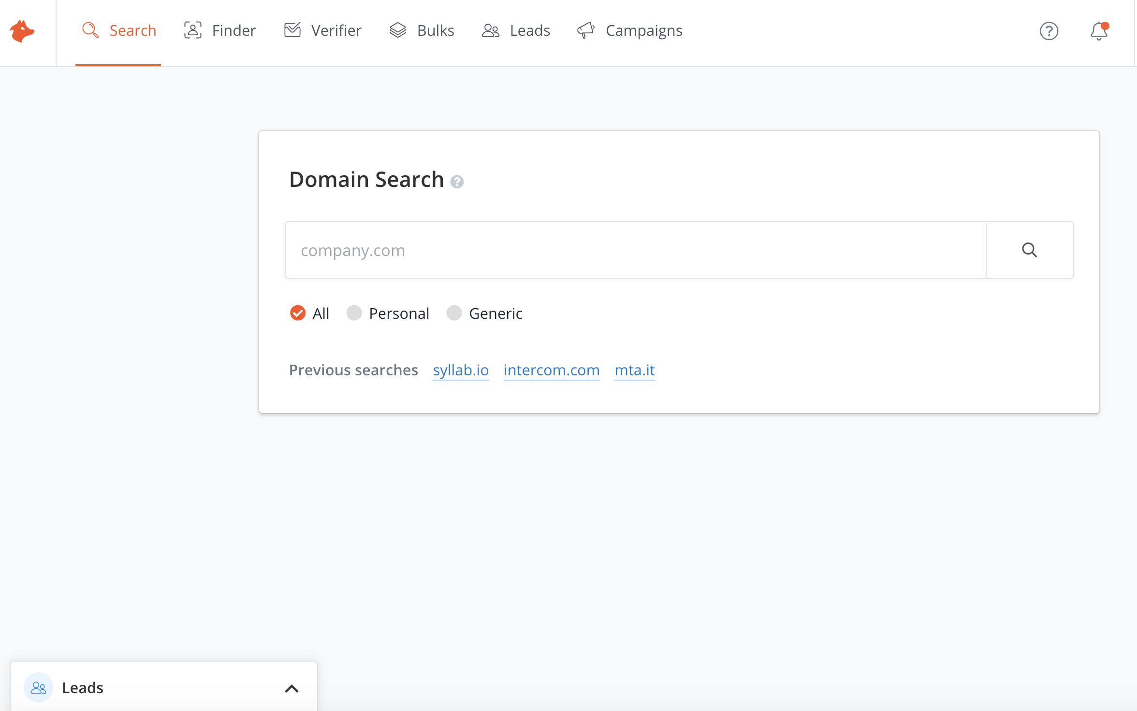Click the domain search submit button
Viewport: 1137px width, 711px height.
[x=1029, y=250]
